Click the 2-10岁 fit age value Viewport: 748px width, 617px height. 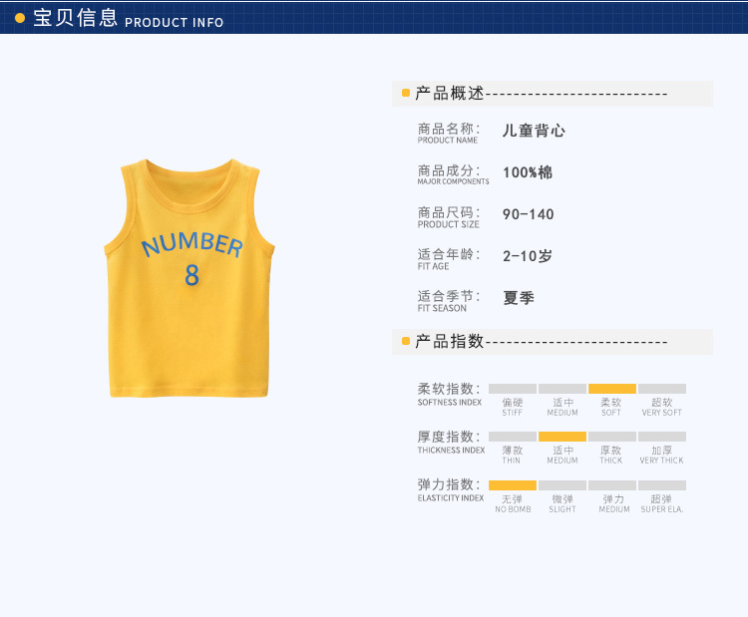tap(528, 256)
